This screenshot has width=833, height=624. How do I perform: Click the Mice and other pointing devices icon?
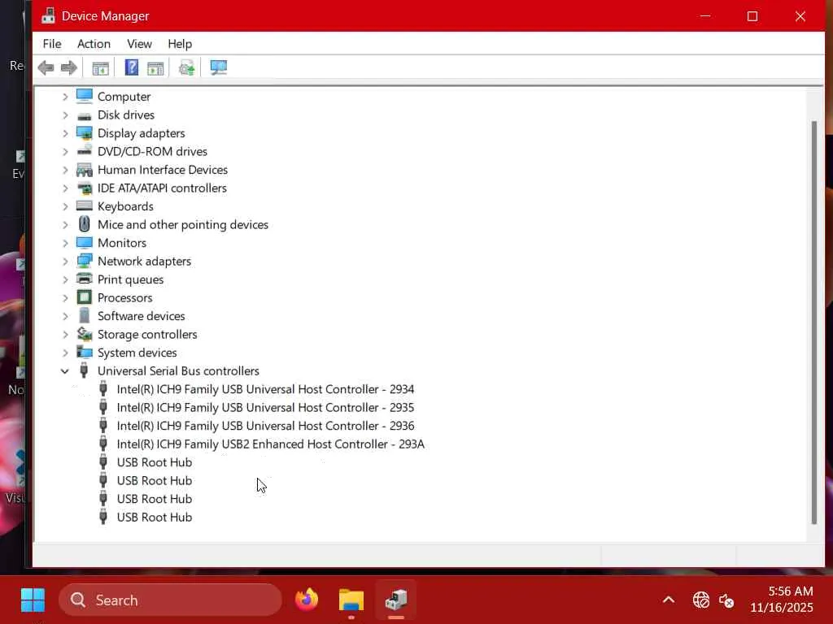tap(84, 224)
